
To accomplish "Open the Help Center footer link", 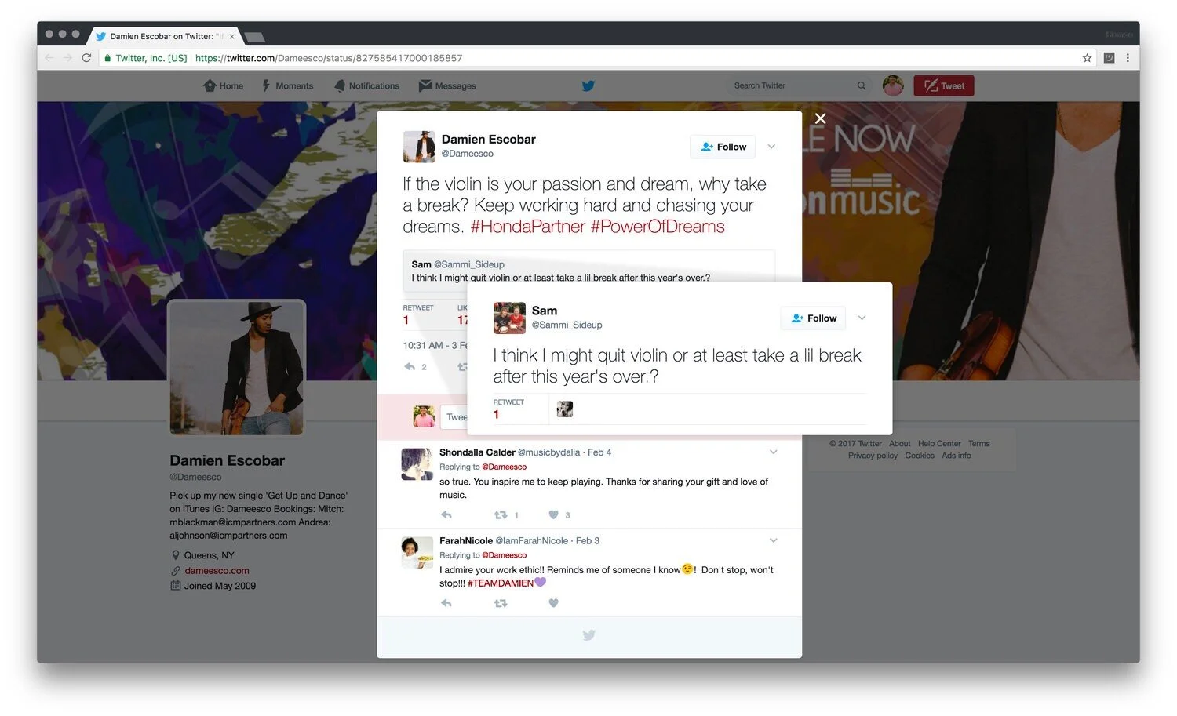I will 939,444.
